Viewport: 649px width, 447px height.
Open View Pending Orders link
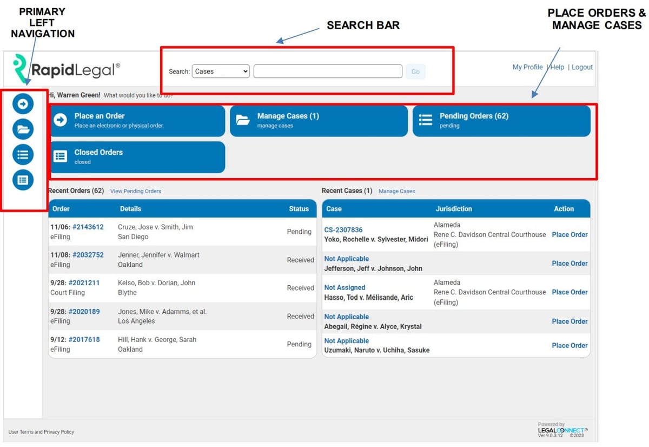click(x=135, y=191)
